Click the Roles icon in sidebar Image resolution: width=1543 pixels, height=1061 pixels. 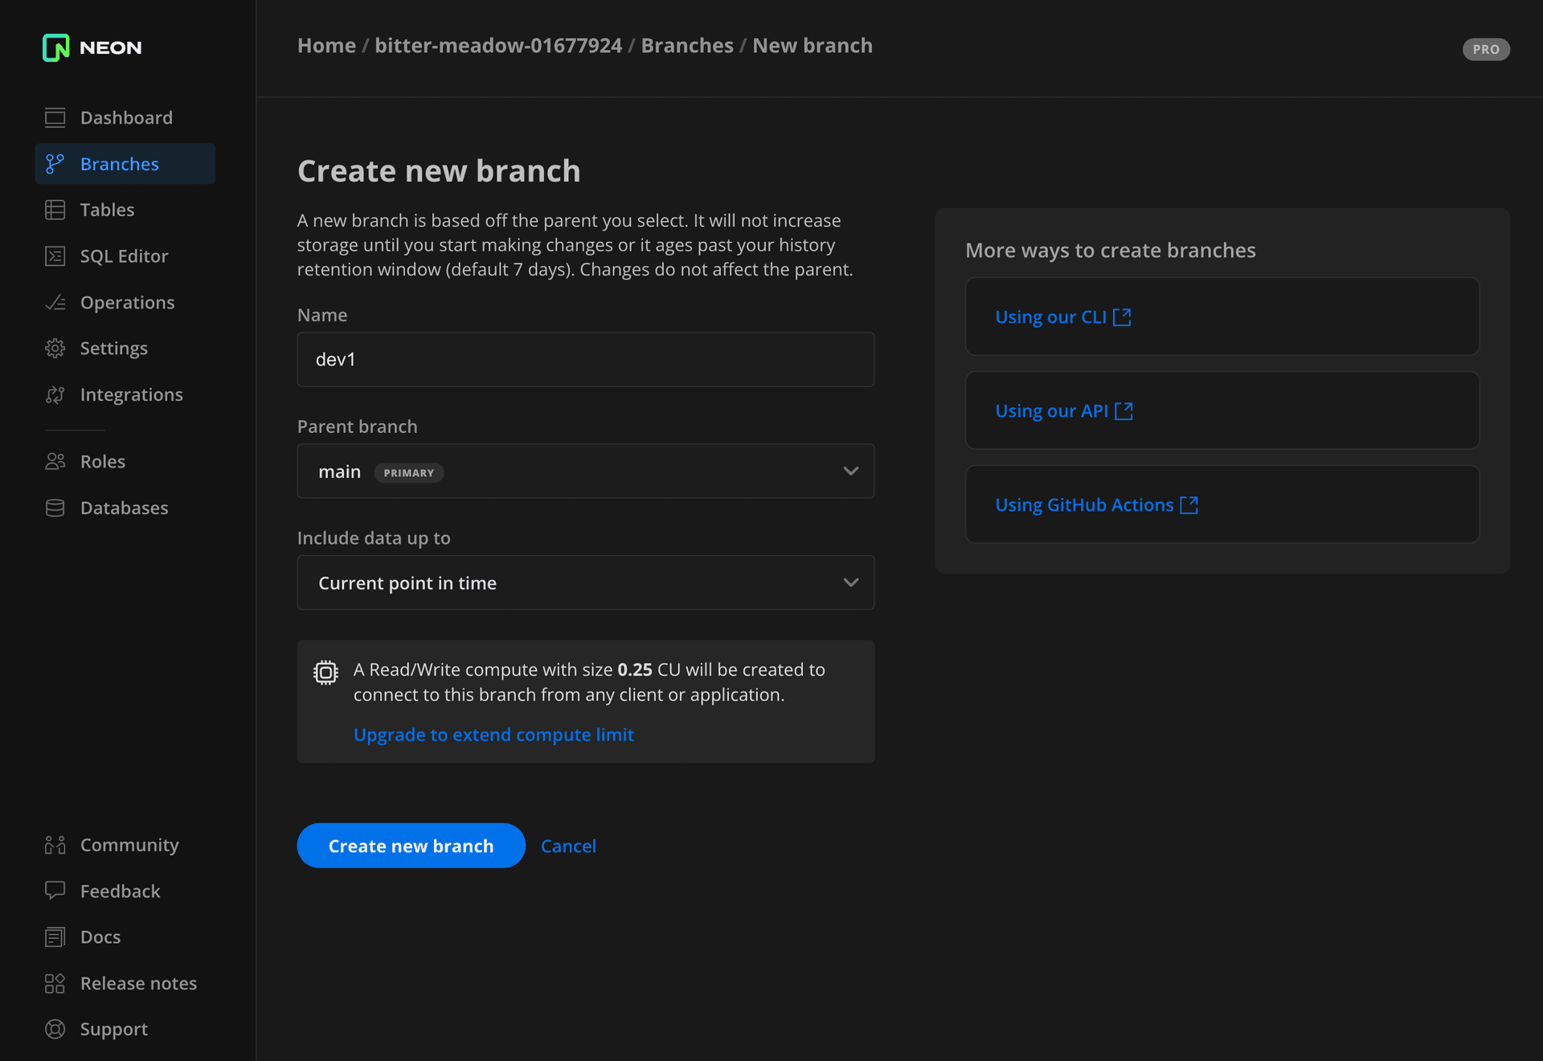56,461
